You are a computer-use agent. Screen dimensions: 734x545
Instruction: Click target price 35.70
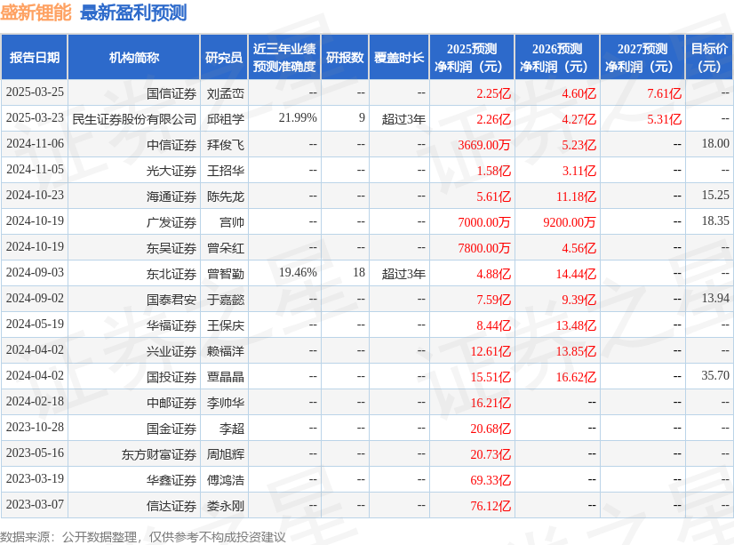point(715,375)
